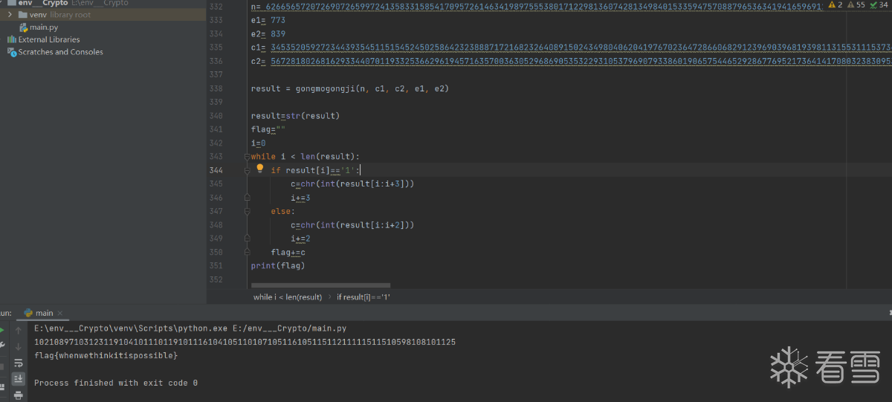Open the 34 typos indicator
This screenshot has height=402, width=892.
[879, 5]
